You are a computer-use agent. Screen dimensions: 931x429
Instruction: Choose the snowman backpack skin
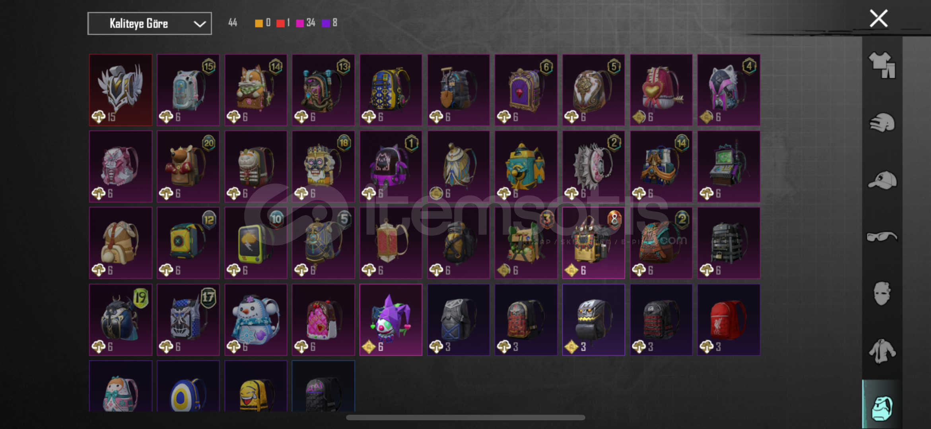tap(256, 319)
